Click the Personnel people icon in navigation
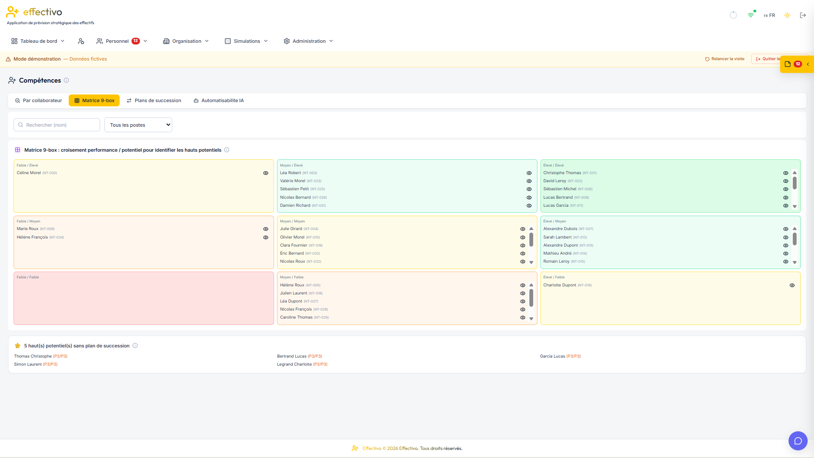Image resolution: width=814 pixels, height=458 pixels. click(100, 41)
